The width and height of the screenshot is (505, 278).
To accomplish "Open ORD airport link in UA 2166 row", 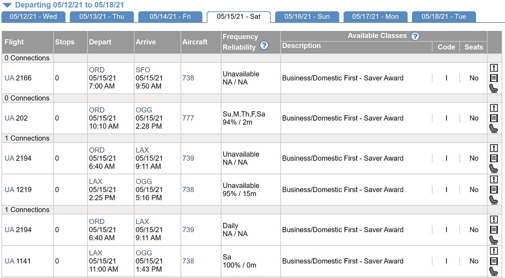I will (x=96, y=70).
